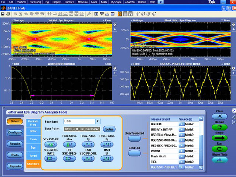This screenshot has width=236, height=177.
Task: Click the Configure button
Action: [15, 133]
